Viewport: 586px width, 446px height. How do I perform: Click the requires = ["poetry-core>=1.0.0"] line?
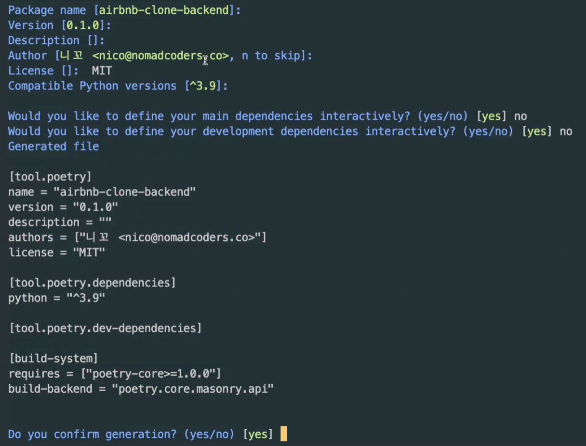click(115, 373)
